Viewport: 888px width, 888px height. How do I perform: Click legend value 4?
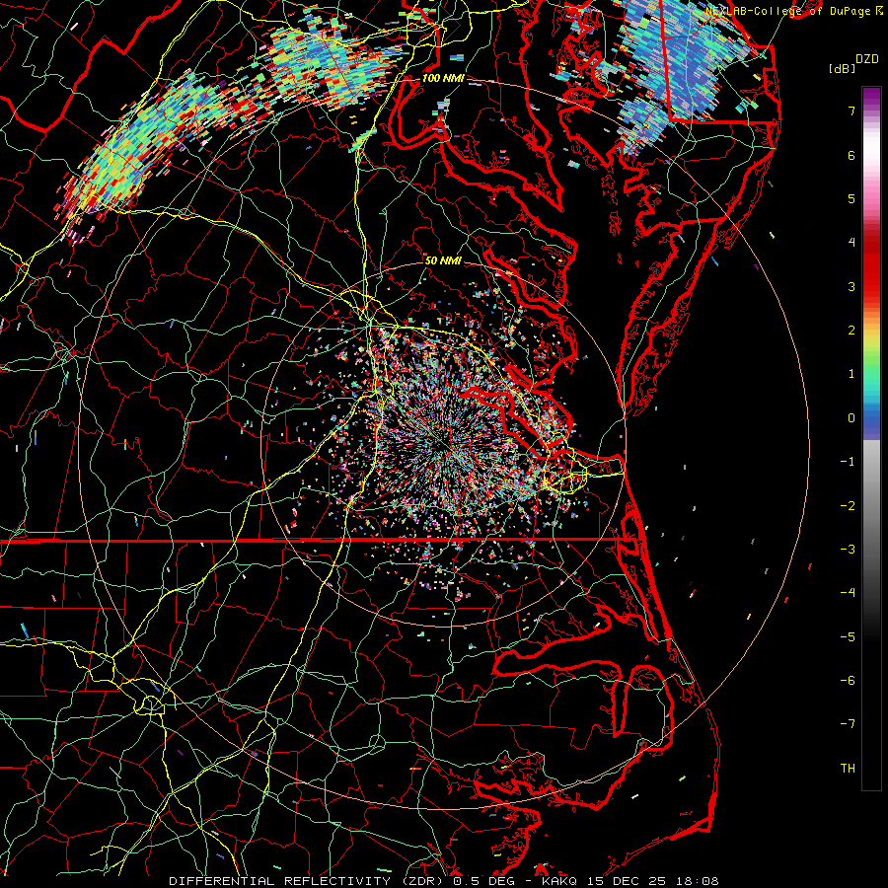coord(851,243)
